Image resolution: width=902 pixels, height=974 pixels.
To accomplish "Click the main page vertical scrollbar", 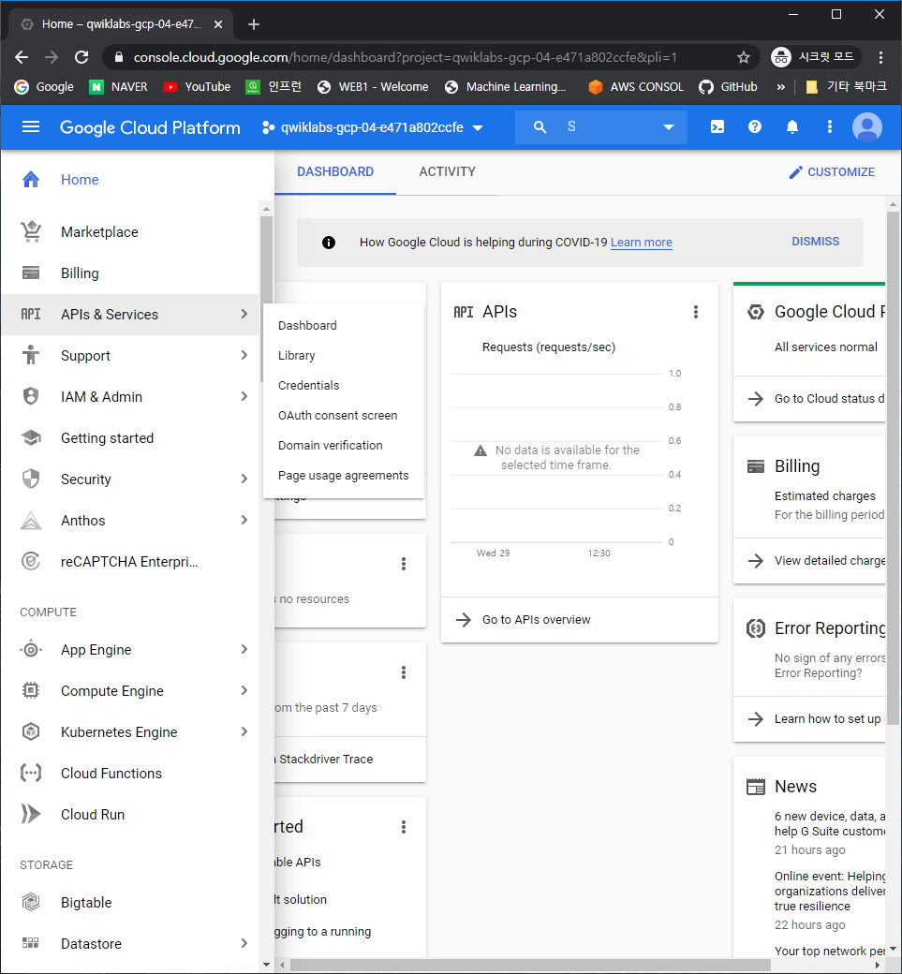I will coord(894,469).
